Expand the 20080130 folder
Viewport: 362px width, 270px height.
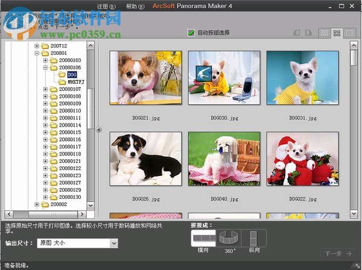pyautogui.click(x=45, y=197)
